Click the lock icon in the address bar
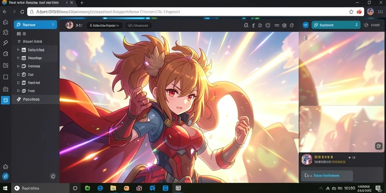Viewport: 386px width, 193px height. [x=32, y=12]
